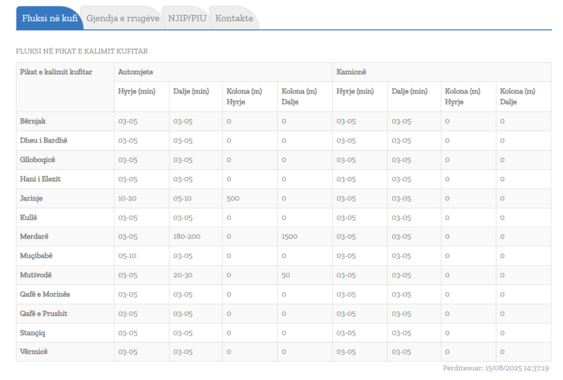Select the Qafë e Prushit row name
The width and height of the screenshot is (563, 380).
[x=43, y=314]
